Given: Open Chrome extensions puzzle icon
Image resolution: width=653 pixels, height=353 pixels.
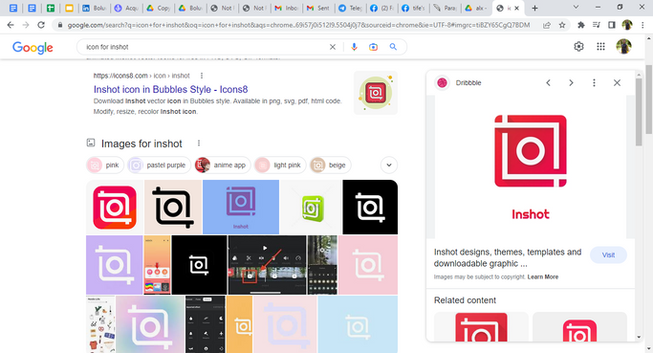Looking at the screenshot, I should (581, 25).
